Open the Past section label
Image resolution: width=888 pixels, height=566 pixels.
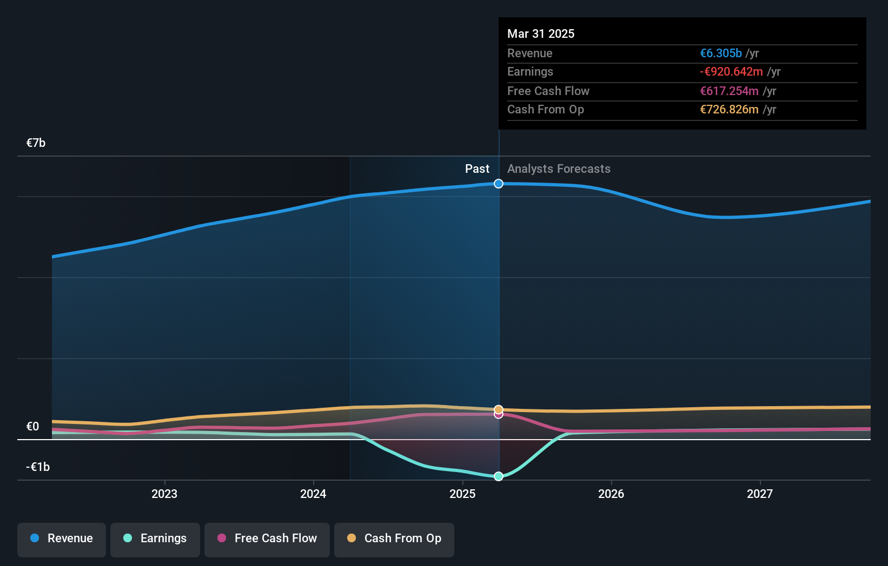(x=477, y=169)
